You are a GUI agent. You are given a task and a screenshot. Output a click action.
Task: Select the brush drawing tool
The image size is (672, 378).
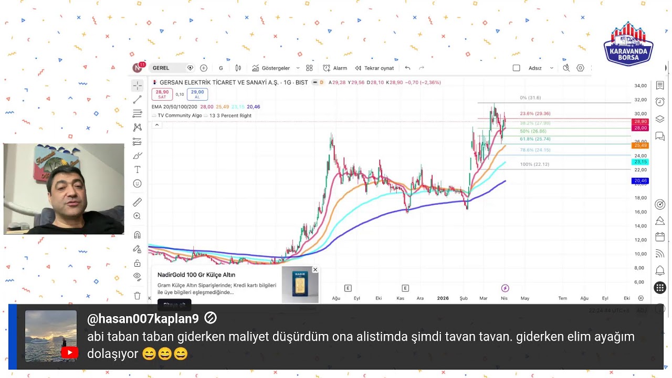137,155
